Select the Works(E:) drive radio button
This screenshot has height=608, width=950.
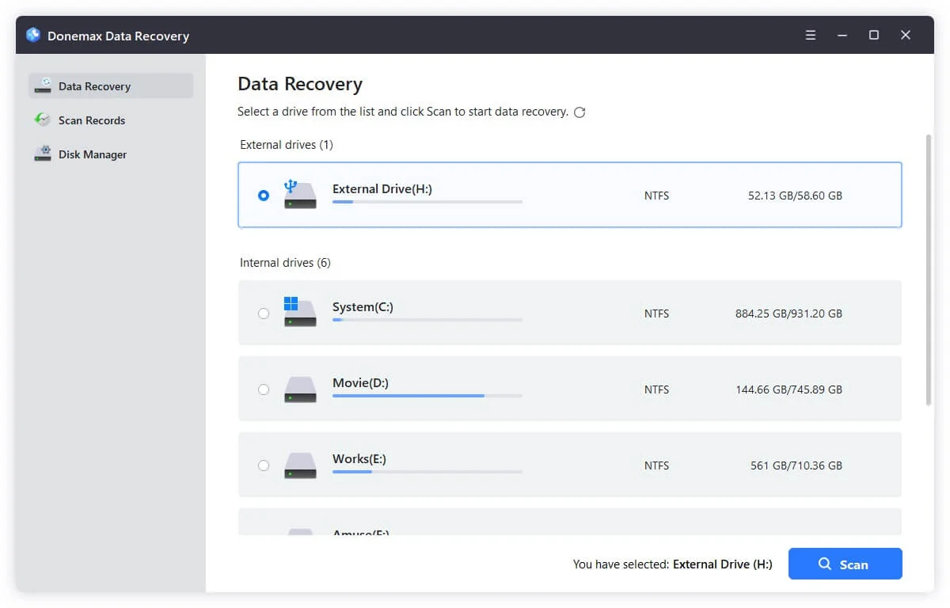pyautogui.click(x=264, y=465)
